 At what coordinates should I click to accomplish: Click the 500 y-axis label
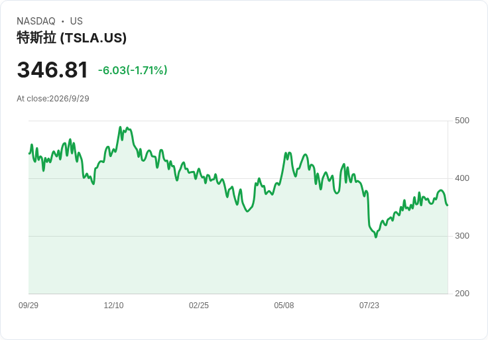[x=462, y=121]
